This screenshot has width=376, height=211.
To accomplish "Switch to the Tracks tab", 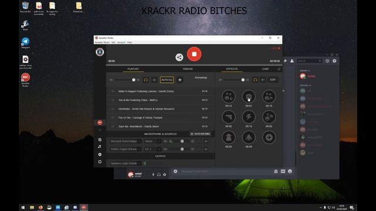I will point(187,69).
